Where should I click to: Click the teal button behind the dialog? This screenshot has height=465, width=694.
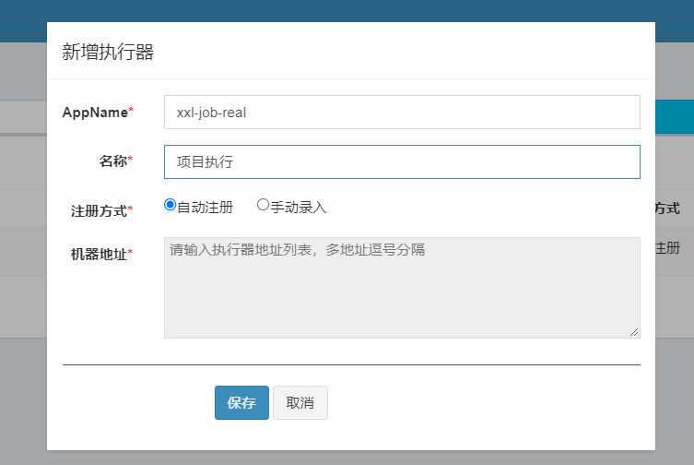(x=674, y=117)
